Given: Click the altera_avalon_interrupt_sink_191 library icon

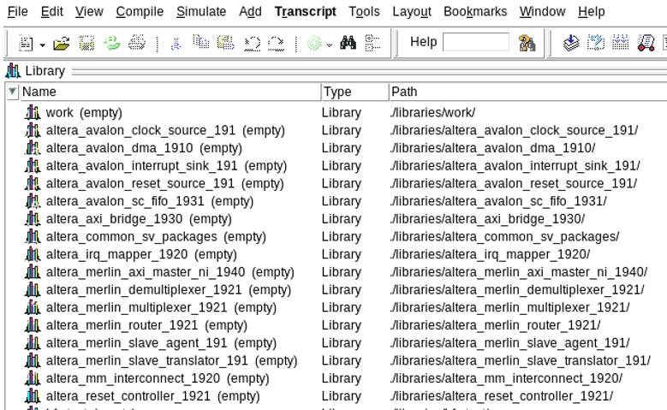Looking at the screenshot, I should 33,166.
